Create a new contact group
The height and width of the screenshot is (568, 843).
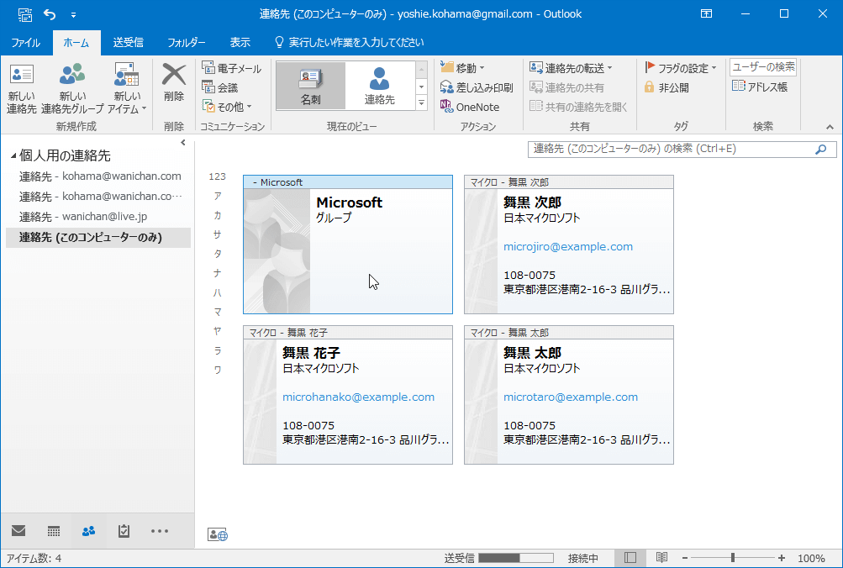(x=72, y=89)
